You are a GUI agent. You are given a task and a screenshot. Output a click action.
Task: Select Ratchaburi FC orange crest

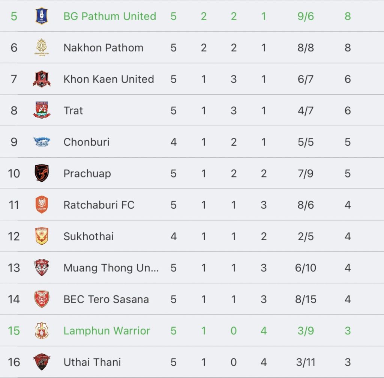[x=42, y=205]
